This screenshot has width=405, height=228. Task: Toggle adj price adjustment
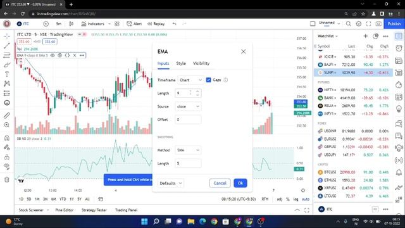point(280,199)
